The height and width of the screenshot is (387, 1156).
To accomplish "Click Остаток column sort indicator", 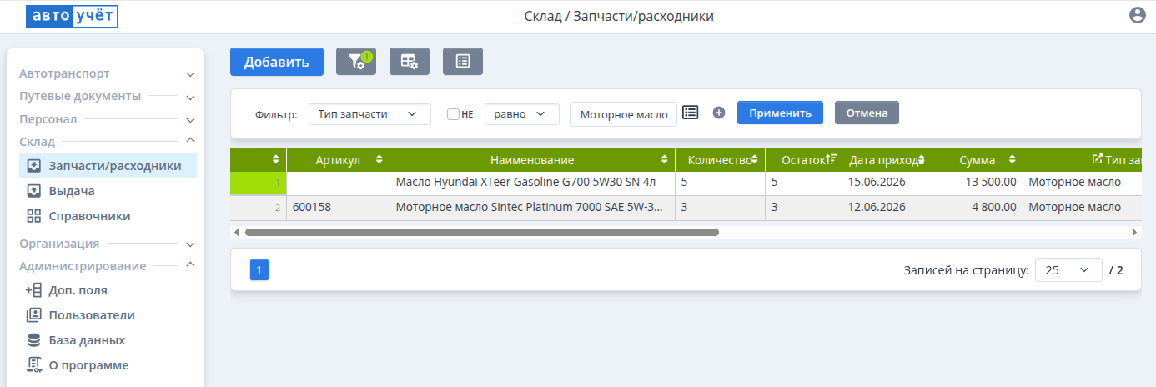I will point(831,160).
